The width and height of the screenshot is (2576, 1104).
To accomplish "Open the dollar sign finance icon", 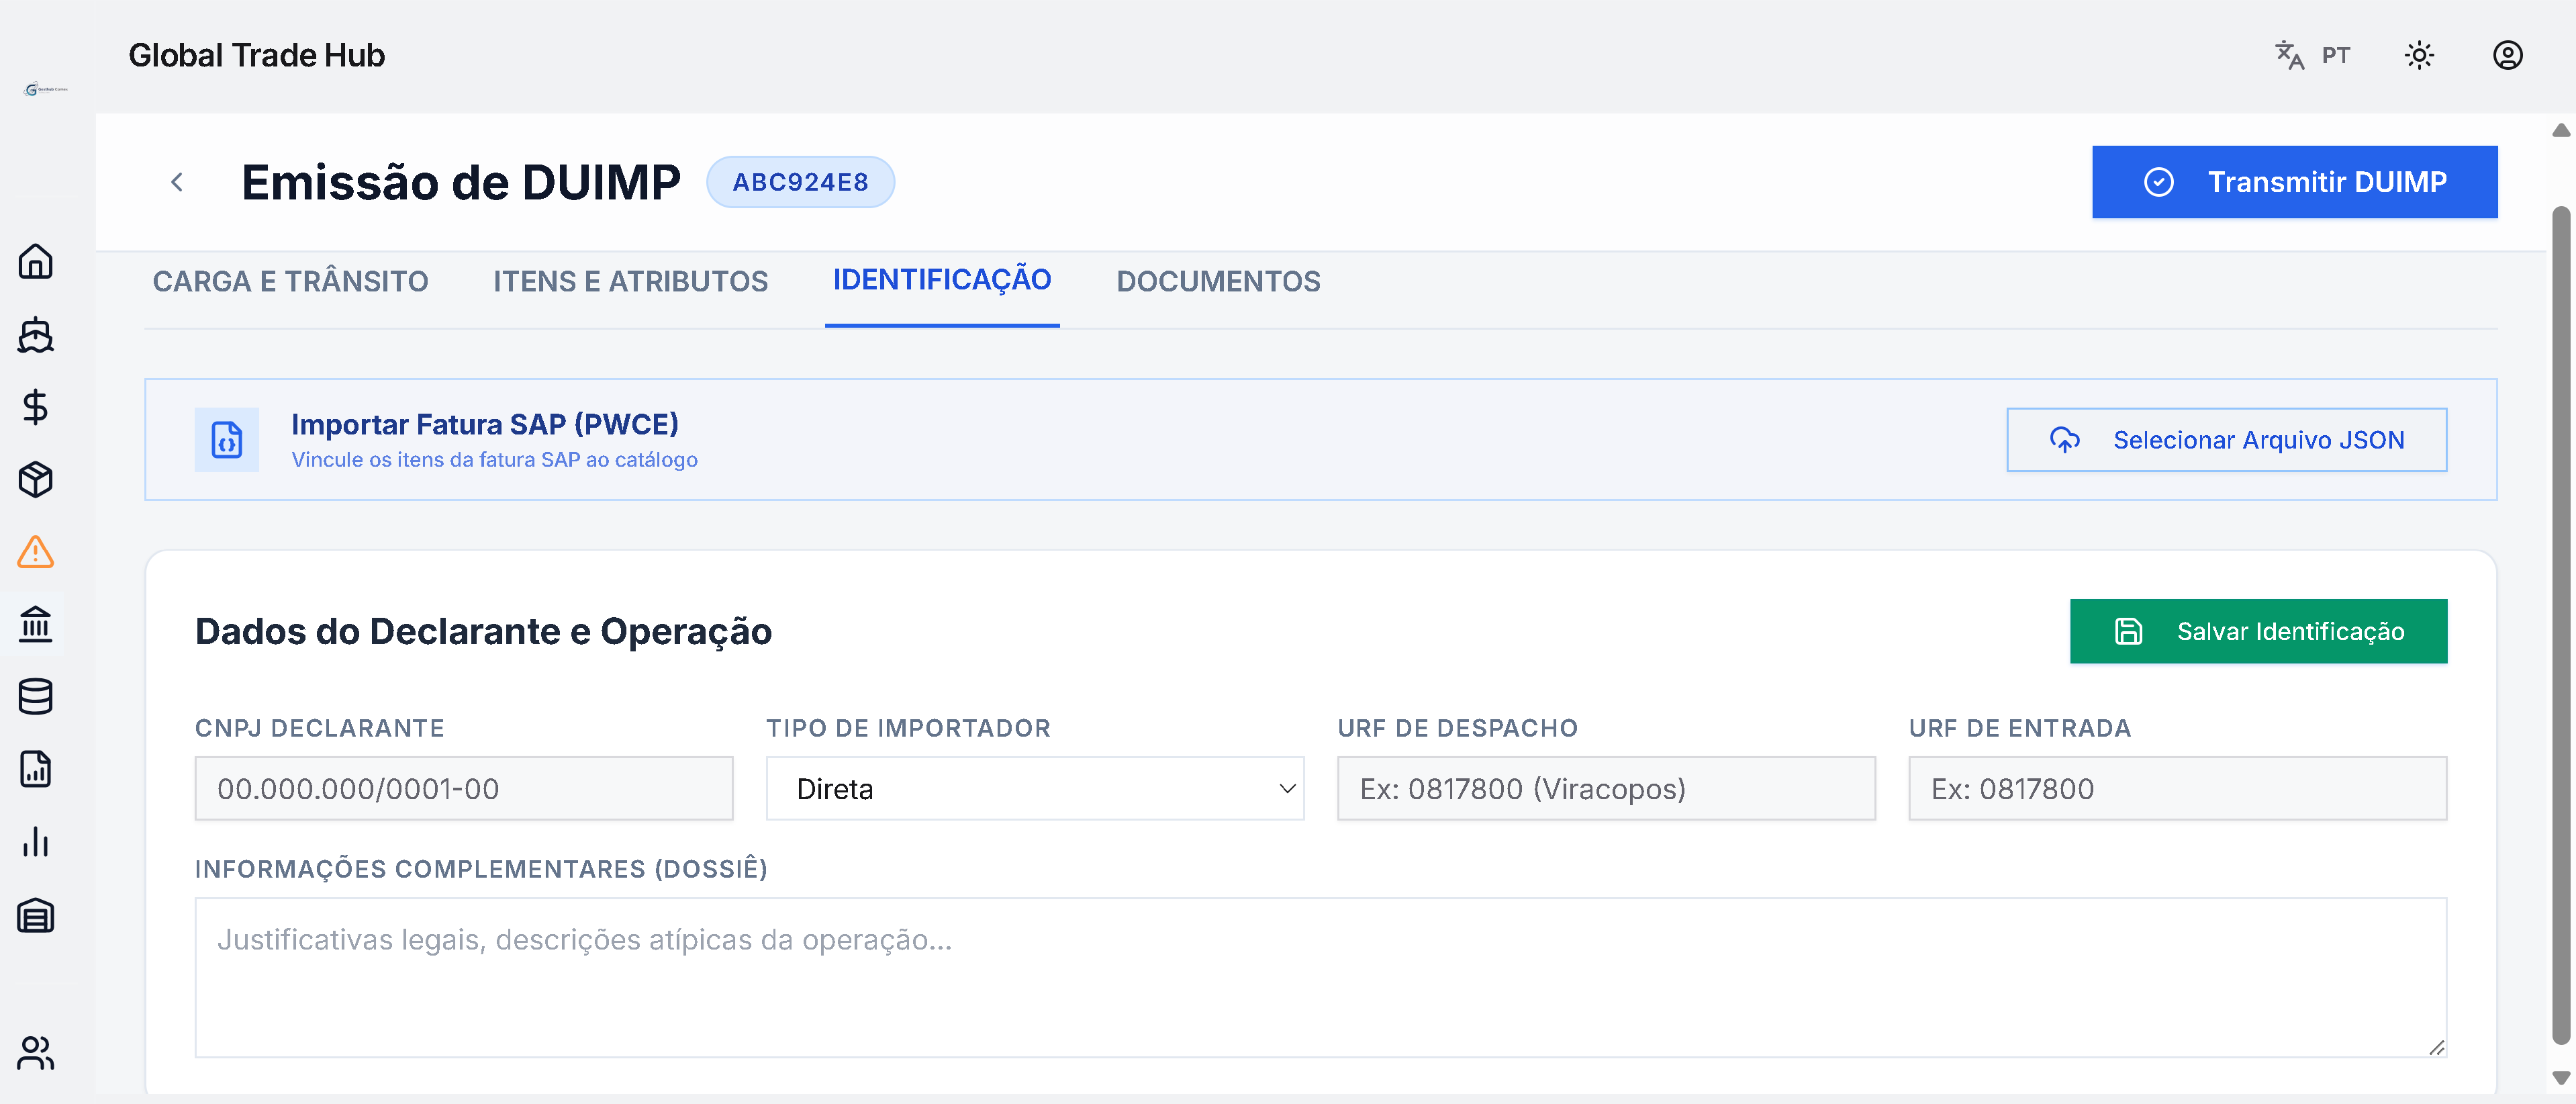I will click(36, 407).
